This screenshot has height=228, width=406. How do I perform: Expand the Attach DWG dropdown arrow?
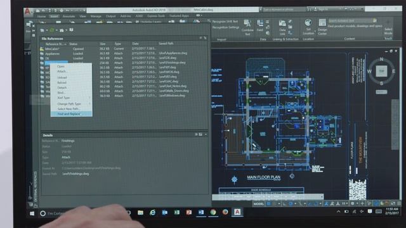click(x=47, y=30)
